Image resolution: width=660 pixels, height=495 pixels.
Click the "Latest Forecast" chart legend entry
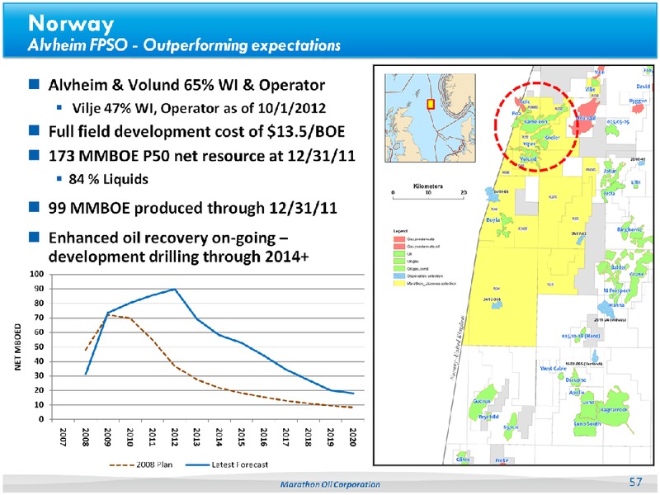click(x=229, y=465)
